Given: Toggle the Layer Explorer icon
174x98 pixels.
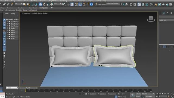Looking at the screenshot, I should [135, 4].
